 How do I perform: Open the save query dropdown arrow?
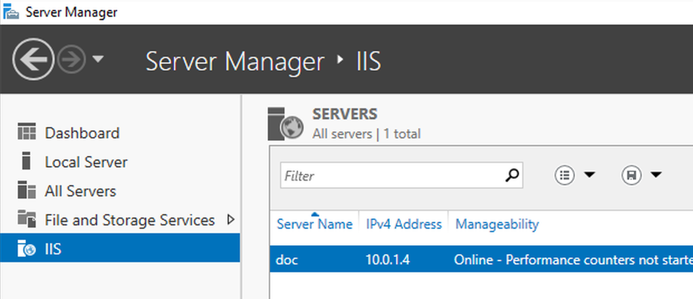[656, 176]
